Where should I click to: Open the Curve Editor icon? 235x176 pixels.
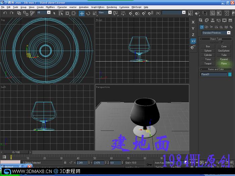[x=213, y=13]
